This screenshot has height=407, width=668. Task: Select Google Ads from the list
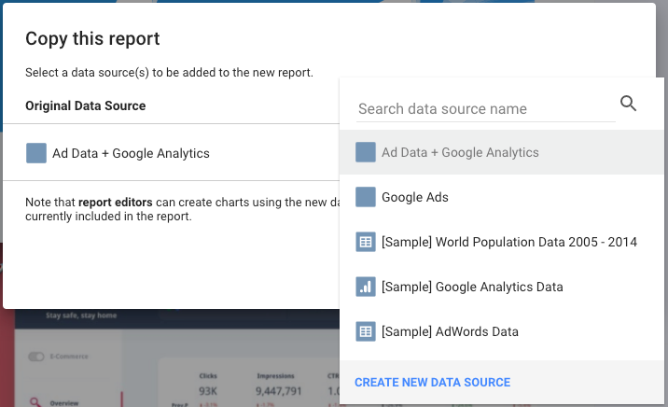[x=415, y=197]
